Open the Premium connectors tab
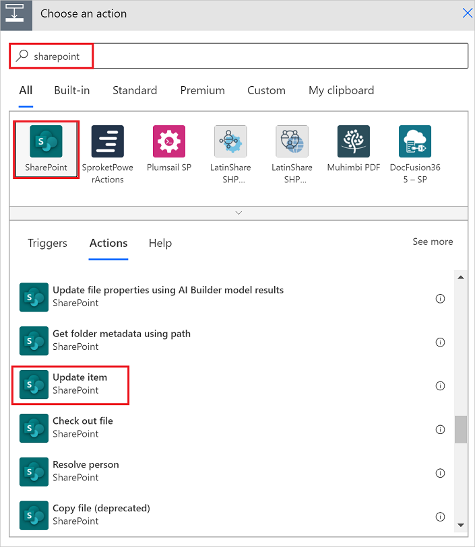This screenshot has width=475, height=547. [203, 90]
